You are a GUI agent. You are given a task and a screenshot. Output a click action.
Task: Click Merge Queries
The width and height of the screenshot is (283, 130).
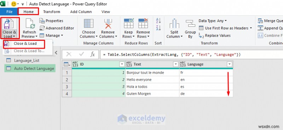click(x=270, y=21)
